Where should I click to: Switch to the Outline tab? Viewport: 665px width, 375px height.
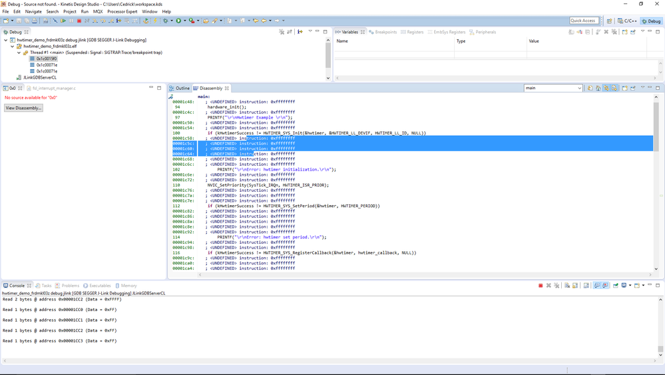coord(180,88)
